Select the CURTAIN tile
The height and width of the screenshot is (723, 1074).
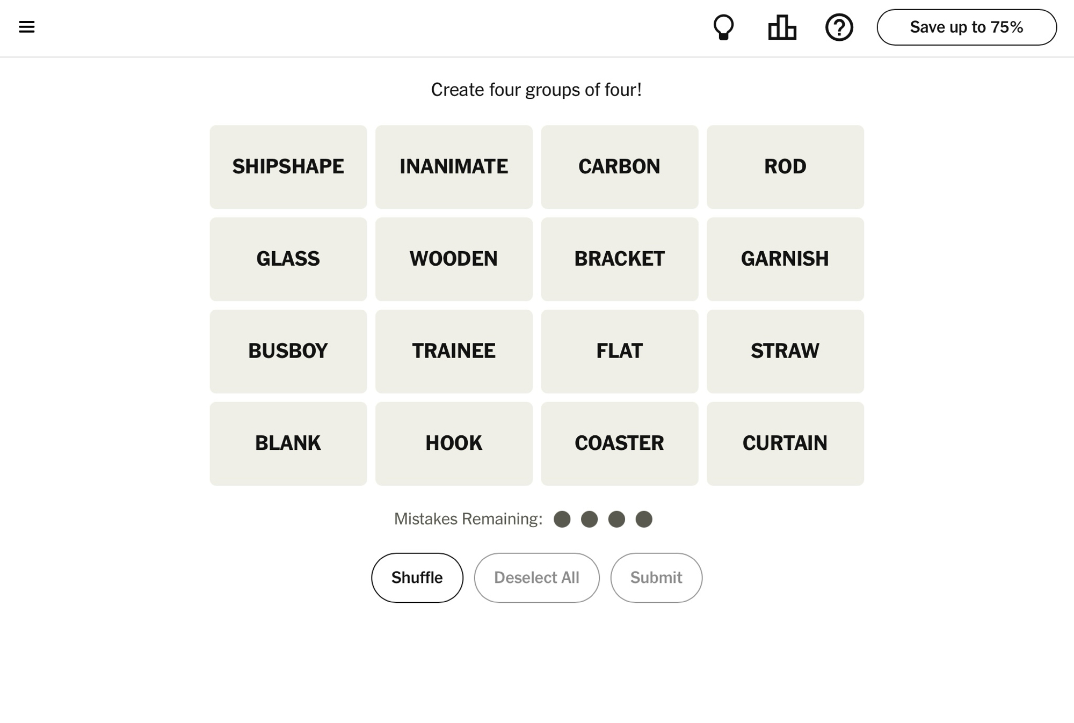(785, 444)
